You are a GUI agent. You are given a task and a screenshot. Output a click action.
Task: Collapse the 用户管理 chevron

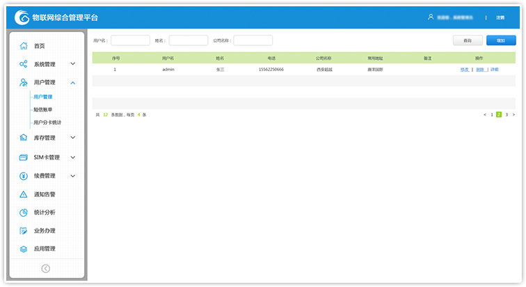point(73,83)
